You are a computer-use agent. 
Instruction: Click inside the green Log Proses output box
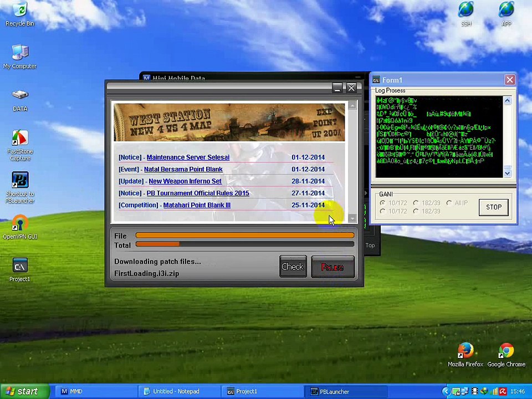(439, 137)
